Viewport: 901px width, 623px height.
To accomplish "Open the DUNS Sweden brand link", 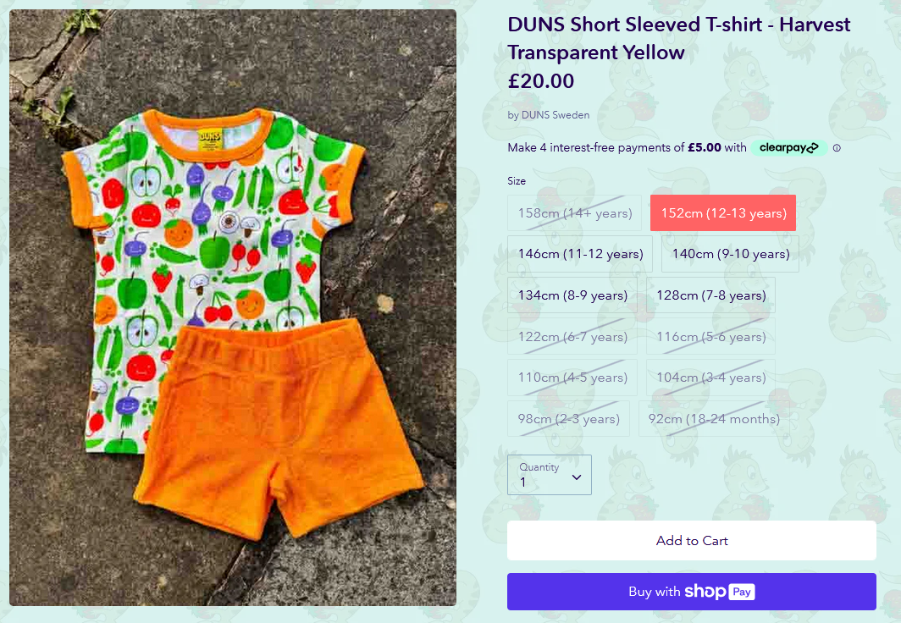I will tap(556, 115).
